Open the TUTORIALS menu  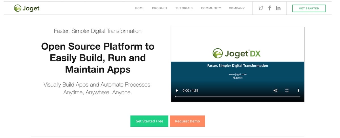pos(184,8)
